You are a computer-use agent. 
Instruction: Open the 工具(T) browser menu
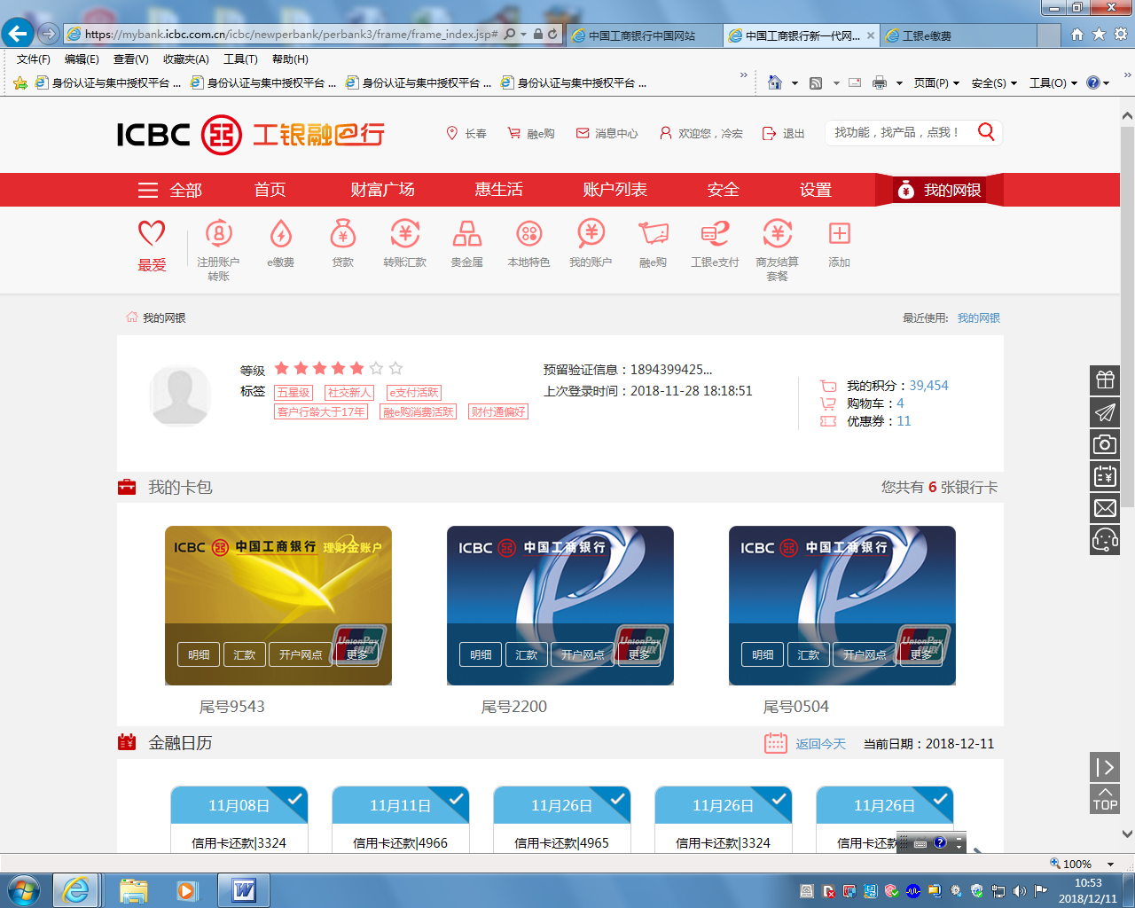[x=240, y=59]
